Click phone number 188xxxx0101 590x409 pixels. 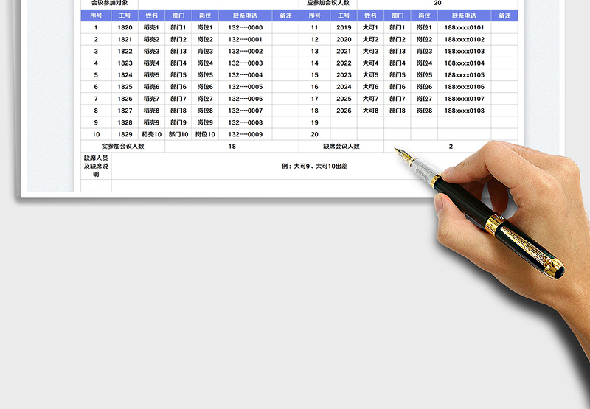[x=465, y=27]
